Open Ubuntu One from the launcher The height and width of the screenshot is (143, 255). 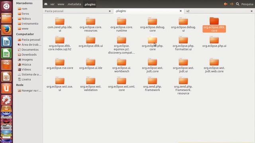pos(6,89)
